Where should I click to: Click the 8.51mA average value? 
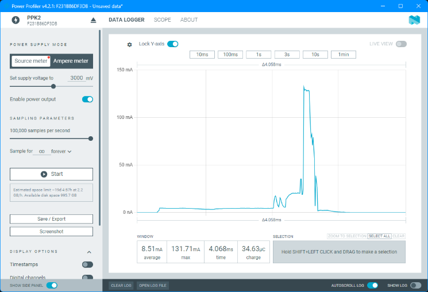click(152, 249)
